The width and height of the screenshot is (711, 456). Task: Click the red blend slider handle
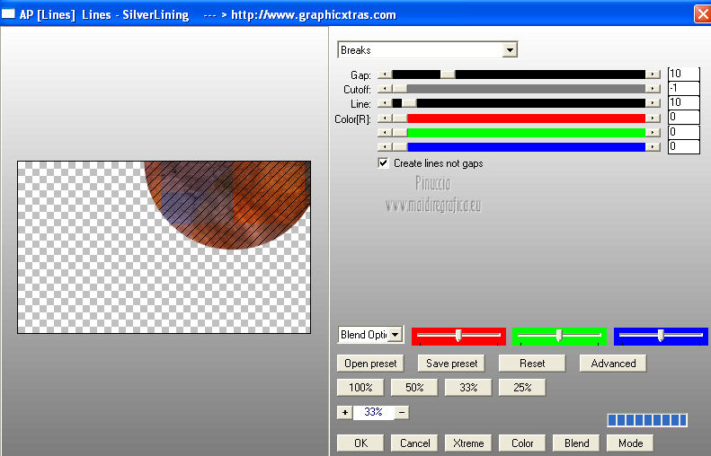tap(458, 335)
